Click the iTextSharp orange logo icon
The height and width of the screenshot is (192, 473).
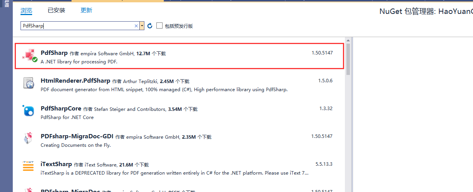coord(29,167)
